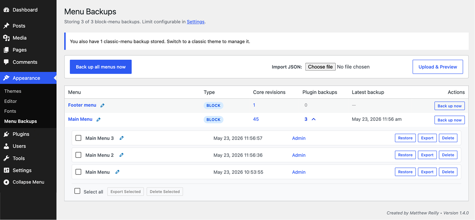Tick the checkbox for Main Menu 2 backup
This screenshot has height=220, width=475.
coord(78,155)
